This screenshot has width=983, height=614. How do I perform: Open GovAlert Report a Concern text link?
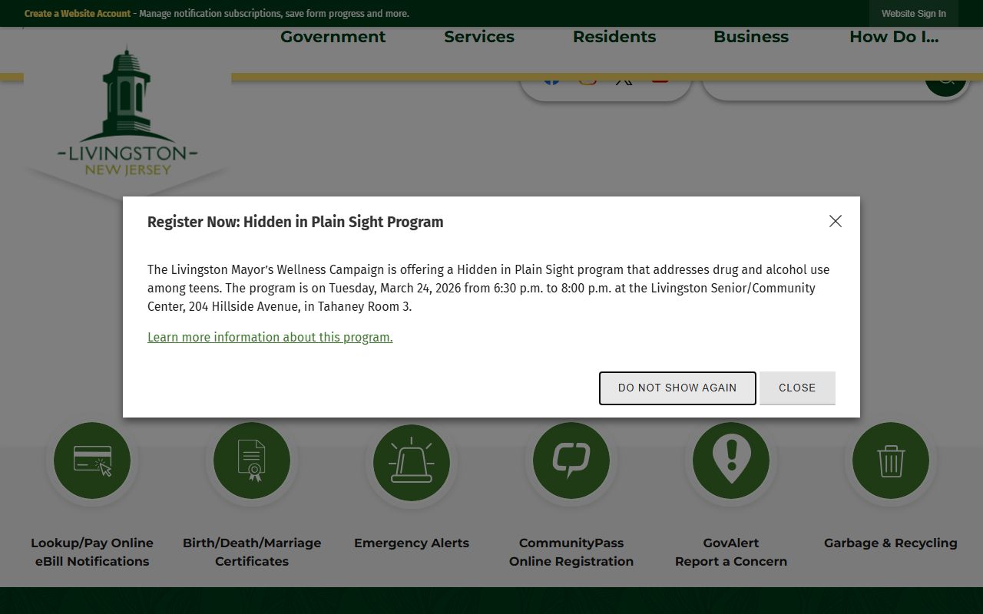pyautogui.click(x=731, y=552)
